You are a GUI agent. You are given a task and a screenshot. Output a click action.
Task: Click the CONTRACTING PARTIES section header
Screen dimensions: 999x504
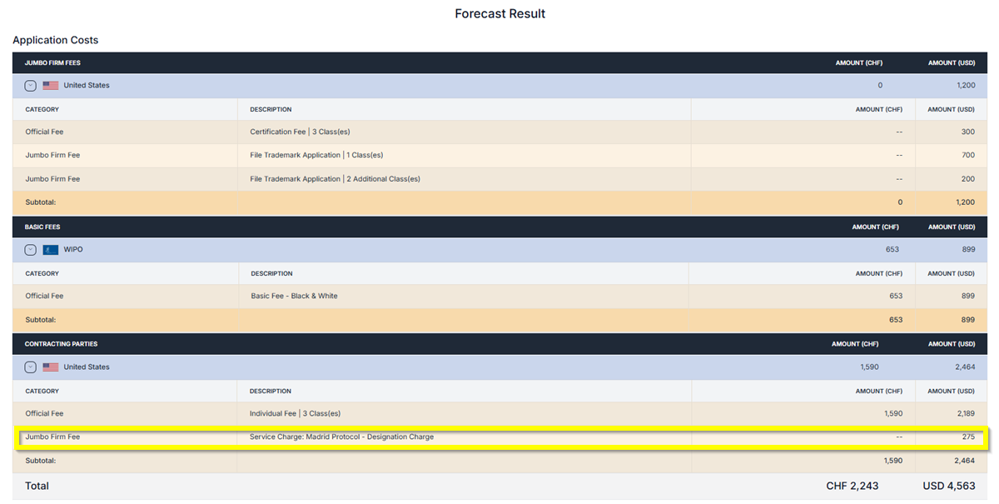click(x=60, y=344)
